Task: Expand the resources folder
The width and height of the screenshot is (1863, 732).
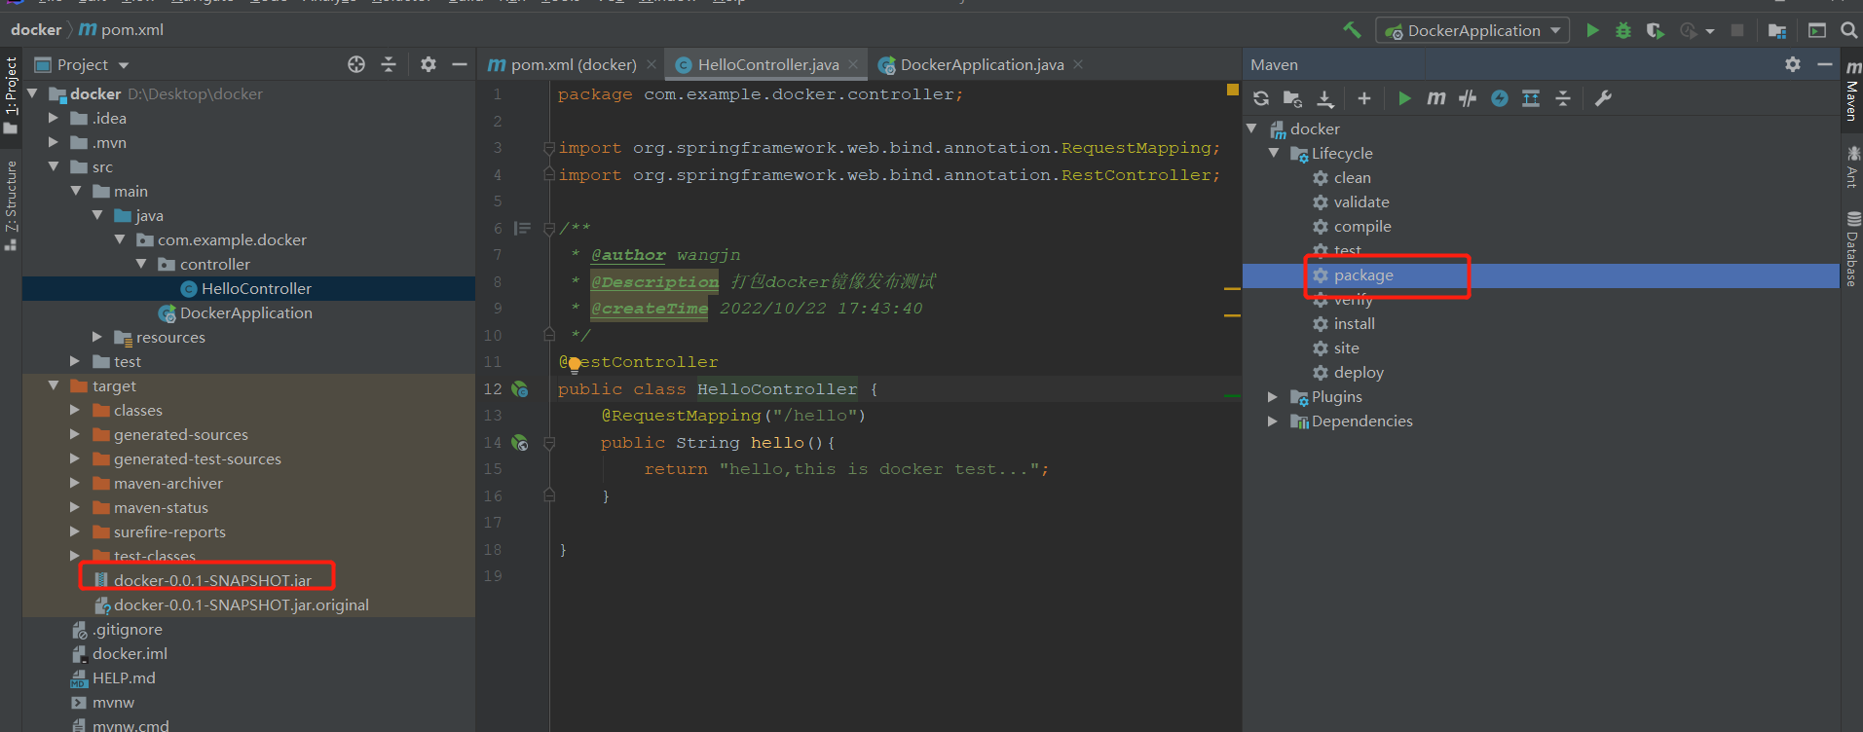Action: (x=96, y=337)
